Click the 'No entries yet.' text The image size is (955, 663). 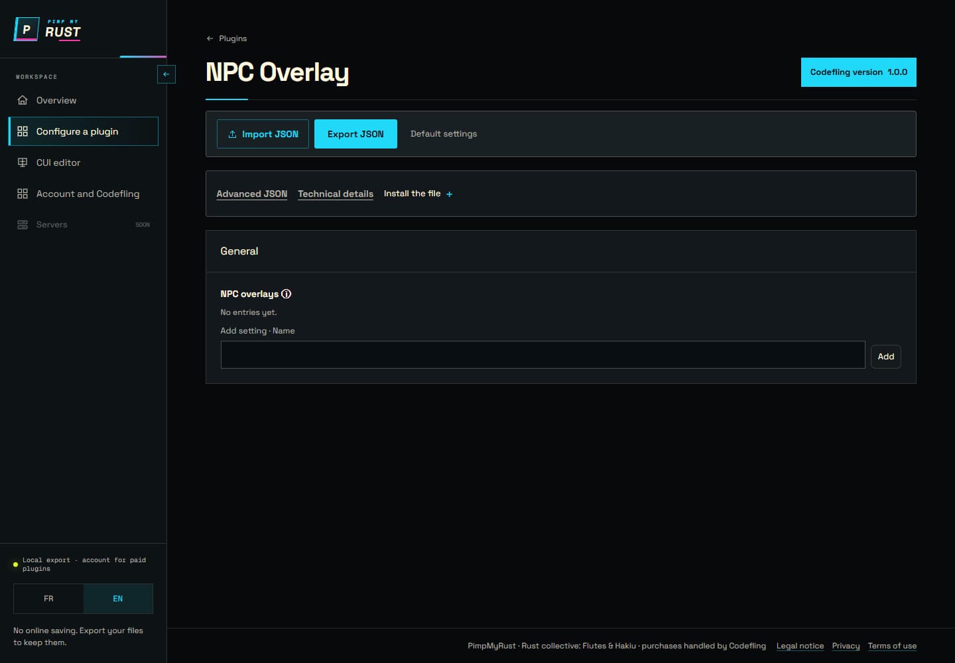pyautogui.click(x=249, y=312)
